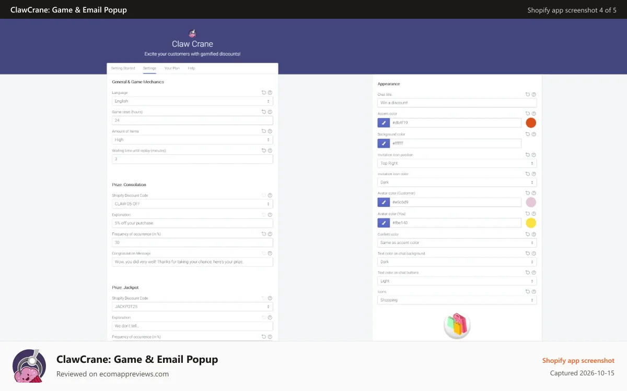
Task: Open Avatar color (Customer) brush picker
Action: (x=384, y=202)
